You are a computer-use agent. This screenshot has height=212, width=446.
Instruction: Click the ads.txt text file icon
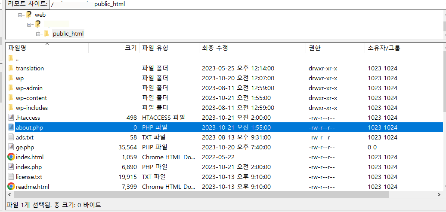tap(11, 137)
